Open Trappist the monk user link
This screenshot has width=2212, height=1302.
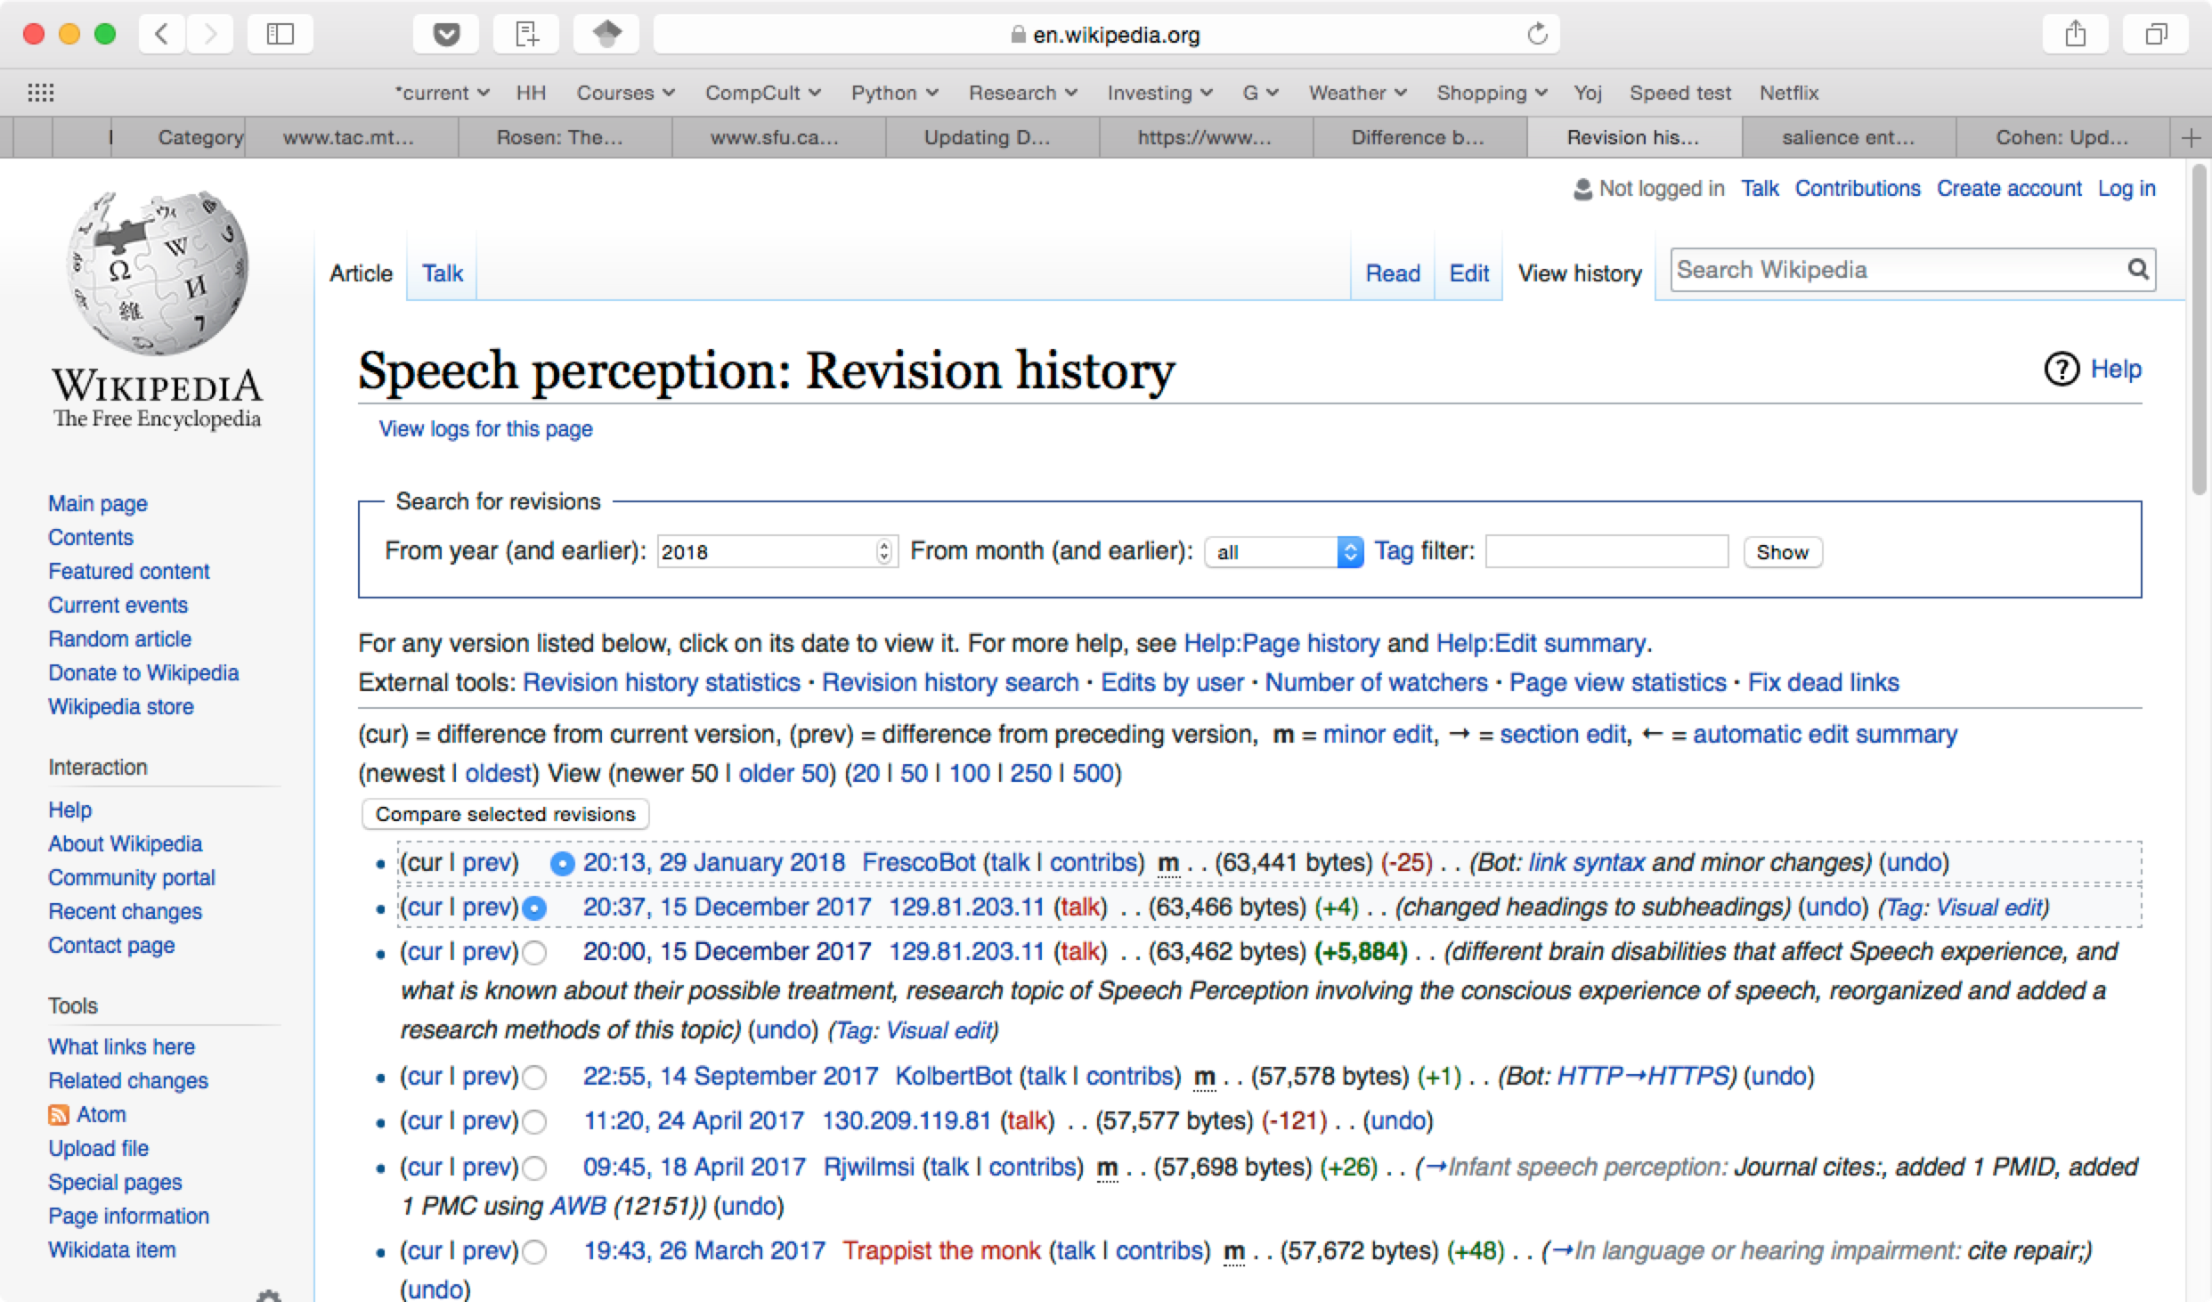[x=941, y=1251]
